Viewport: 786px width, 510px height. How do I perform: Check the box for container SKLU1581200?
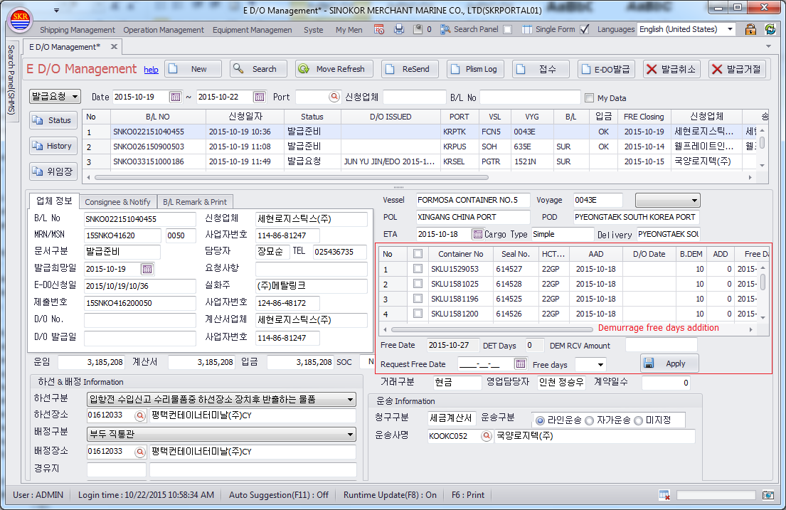418,314
